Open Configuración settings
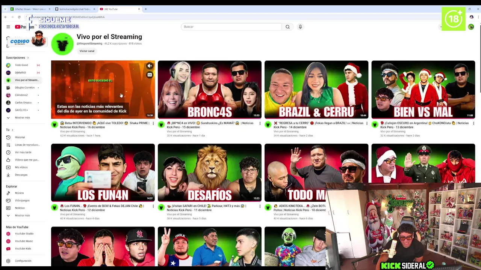The height and width of the screenshot is (270, 481). [x=23, y=261]
